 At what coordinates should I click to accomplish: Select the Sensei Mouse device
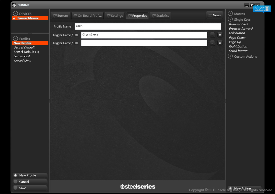pos(30,18)
